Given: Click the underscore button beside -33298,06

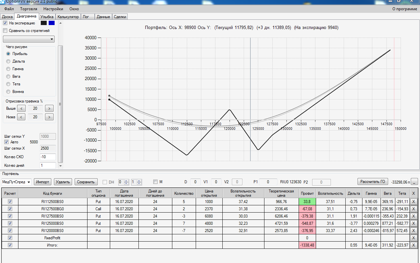Looking at the screenshot, I should tap(415, 182).
